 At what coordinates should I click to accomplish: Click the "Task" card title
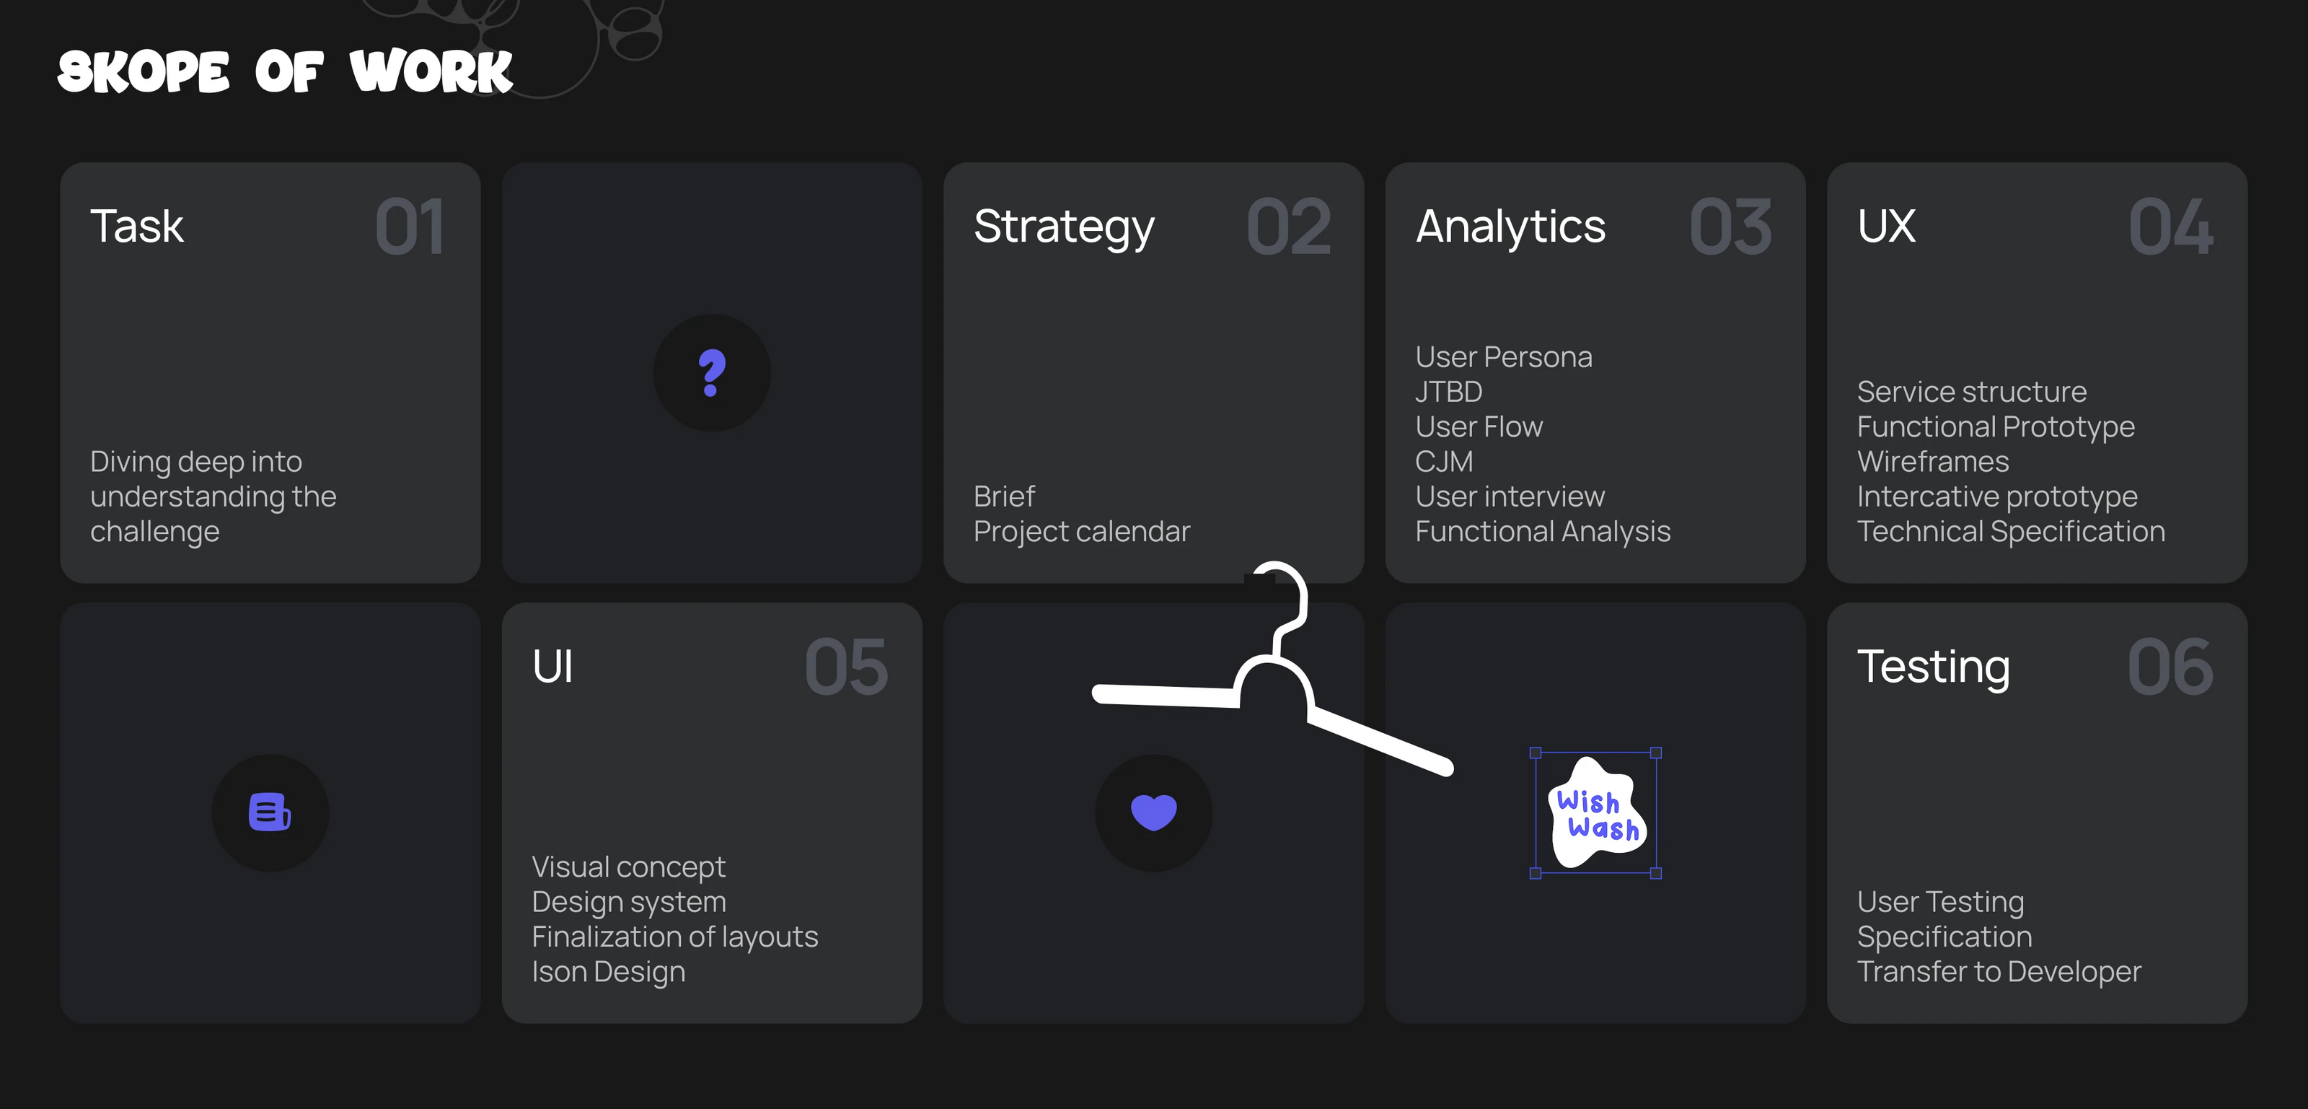[x=137, y=226]
